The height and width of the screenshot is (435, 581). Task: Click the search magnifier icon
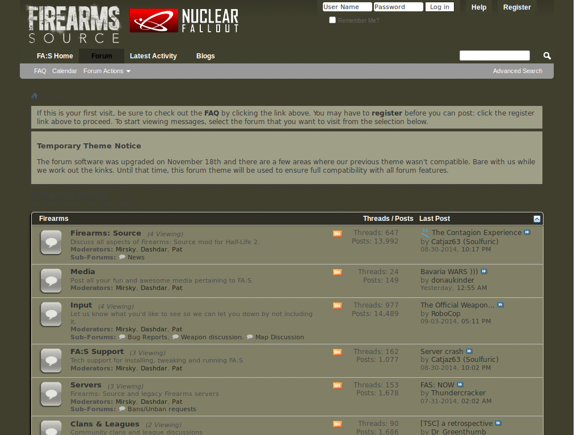pyautogui.click(x=547, y=56)
